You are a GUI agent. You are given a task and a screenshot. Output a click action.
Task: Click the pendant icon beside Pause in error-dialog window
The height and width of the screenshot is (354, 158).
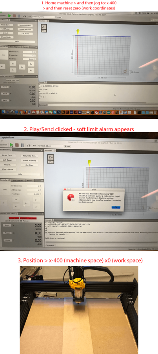29,146
